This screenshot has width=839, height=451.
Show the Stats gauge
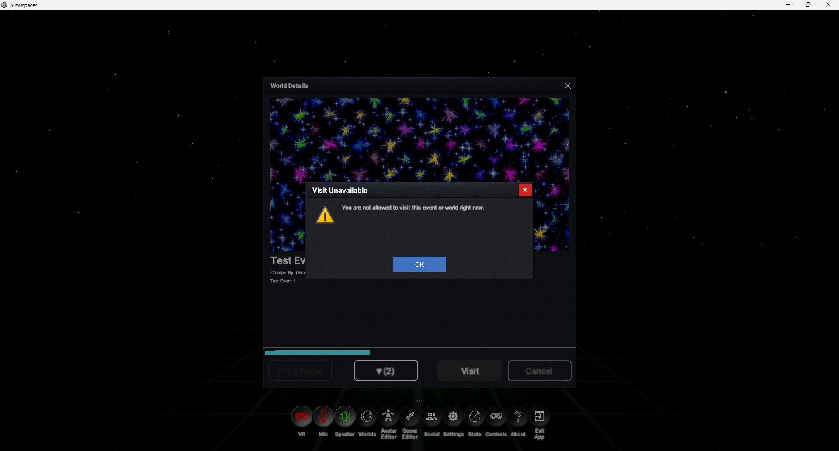(475, 416)
